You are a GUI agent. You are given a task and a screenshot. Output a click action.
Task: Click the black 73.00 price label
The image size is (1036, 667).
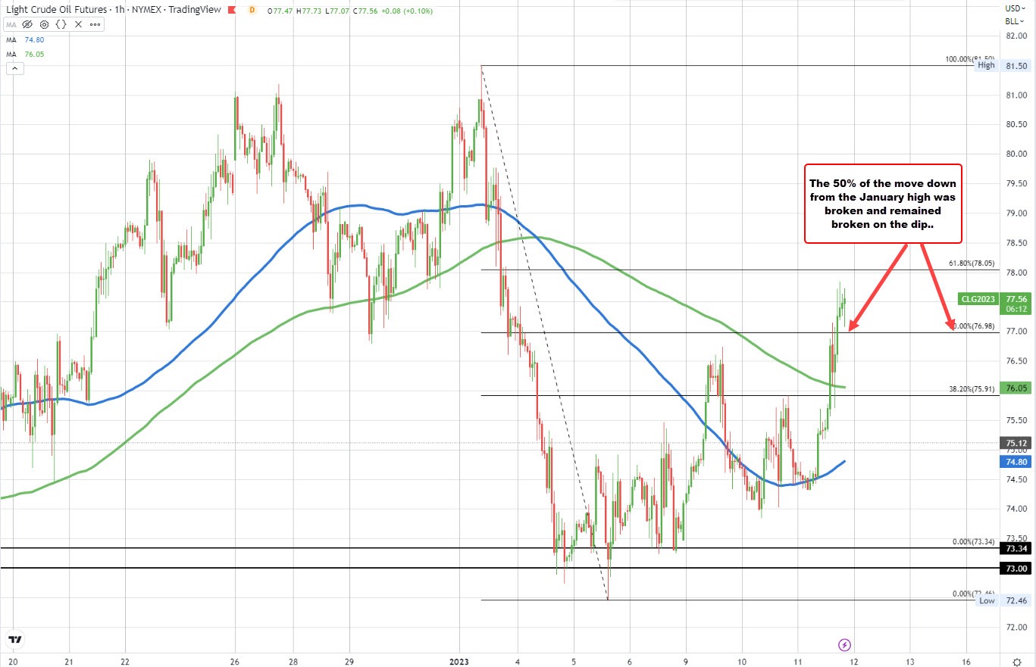click(x=1016, y=568)
